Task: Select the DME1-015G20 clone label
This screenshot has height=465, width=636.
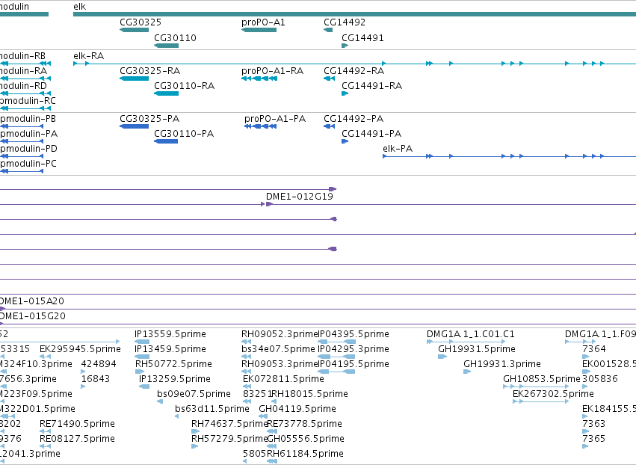Action: [x=32, y=316]
